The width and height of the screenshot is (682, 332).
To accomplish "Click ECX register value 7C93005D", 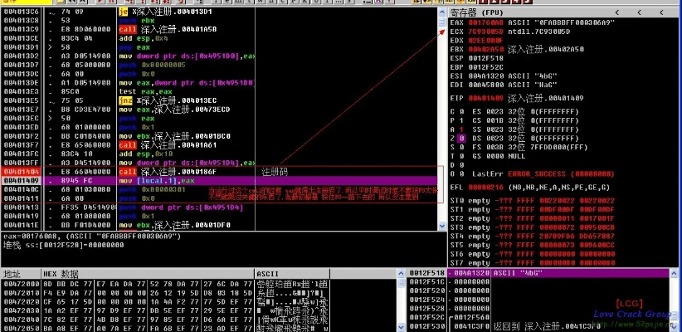I will pos(485,32).
